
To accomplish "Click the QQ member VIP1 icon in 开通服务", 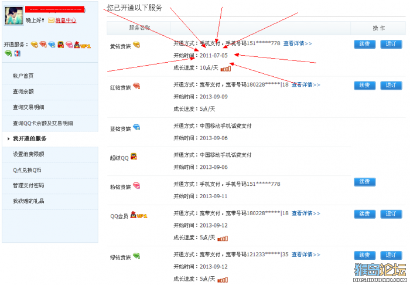I will tap(82, 45).
